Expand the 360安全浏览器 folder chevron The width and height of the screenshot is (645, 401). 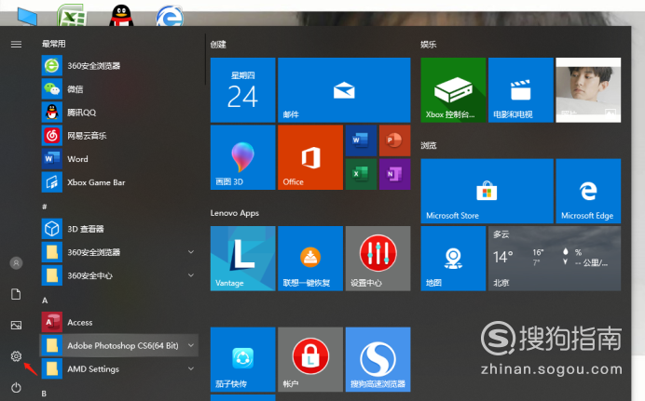click(x=191, y=251)
